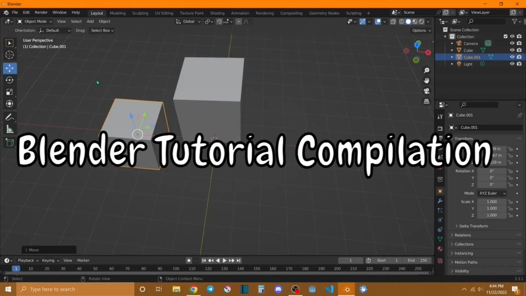Screen dimensions: 526x296
Task: Select the Annotate tool
Action: coord(10,118)
